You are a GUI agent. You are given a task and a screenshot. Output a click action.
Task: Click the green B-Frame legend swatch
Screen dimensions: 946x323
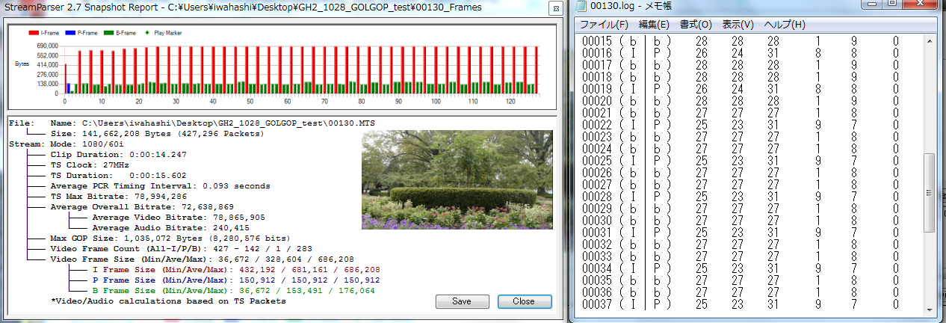coord(109,33)
